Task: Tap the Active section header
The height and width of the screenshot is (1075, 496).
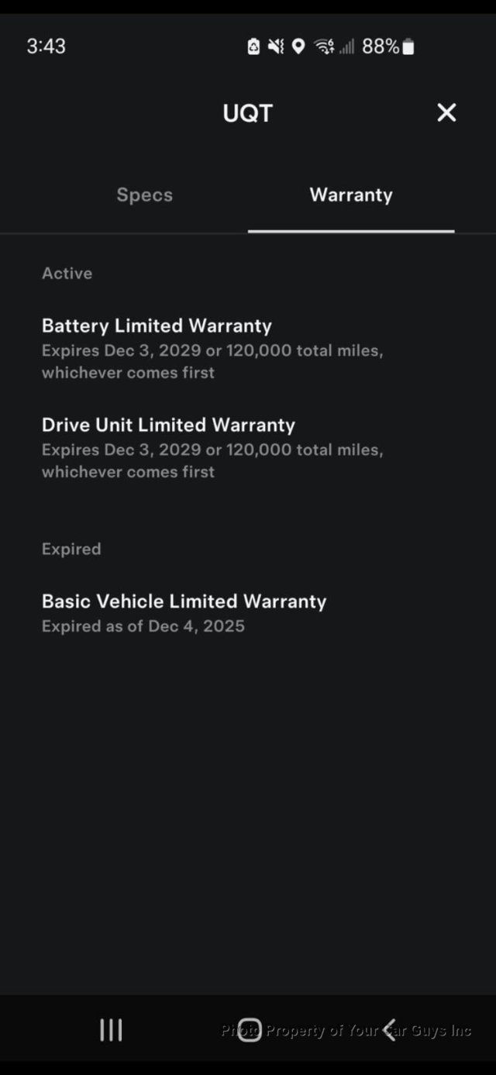Action: coord(67,273)
